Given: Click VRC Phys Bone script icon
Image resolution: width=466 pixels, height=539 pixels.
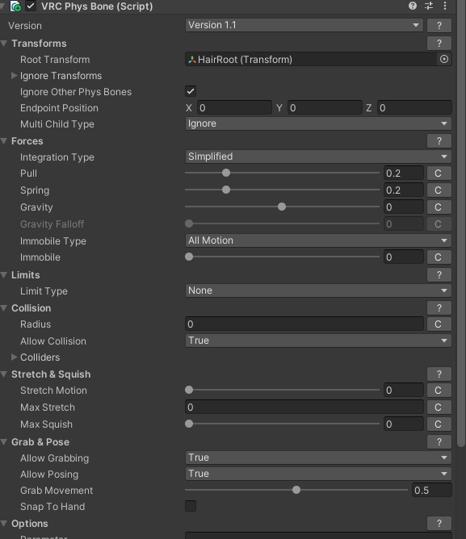Looking at the screenshot, I should tap(16, 6).
